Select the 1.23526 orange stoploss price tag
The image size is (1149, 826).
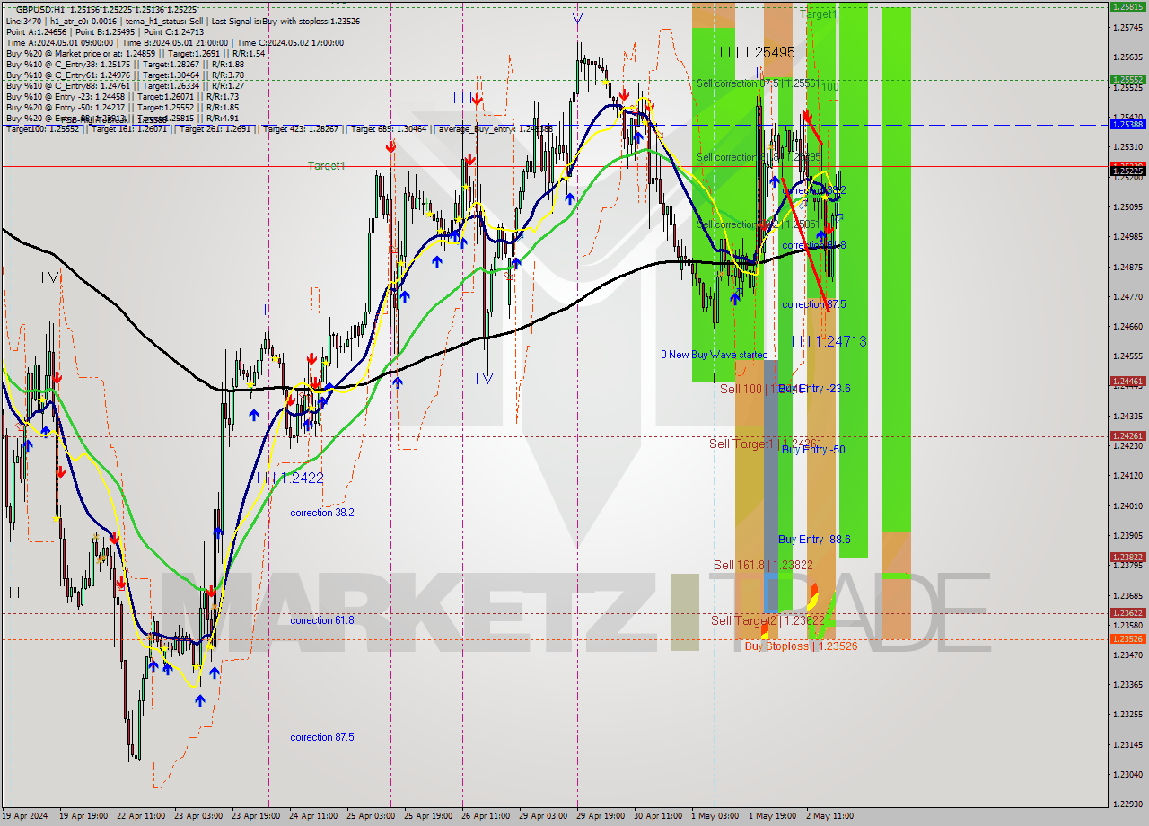[1127, 639]
